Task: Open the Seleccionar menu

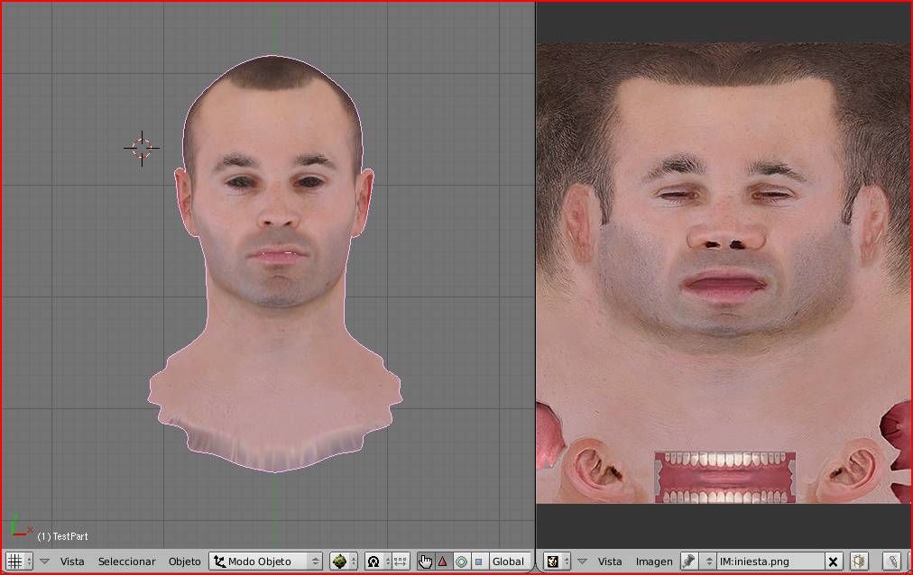Action: click(x=126, y=561)
